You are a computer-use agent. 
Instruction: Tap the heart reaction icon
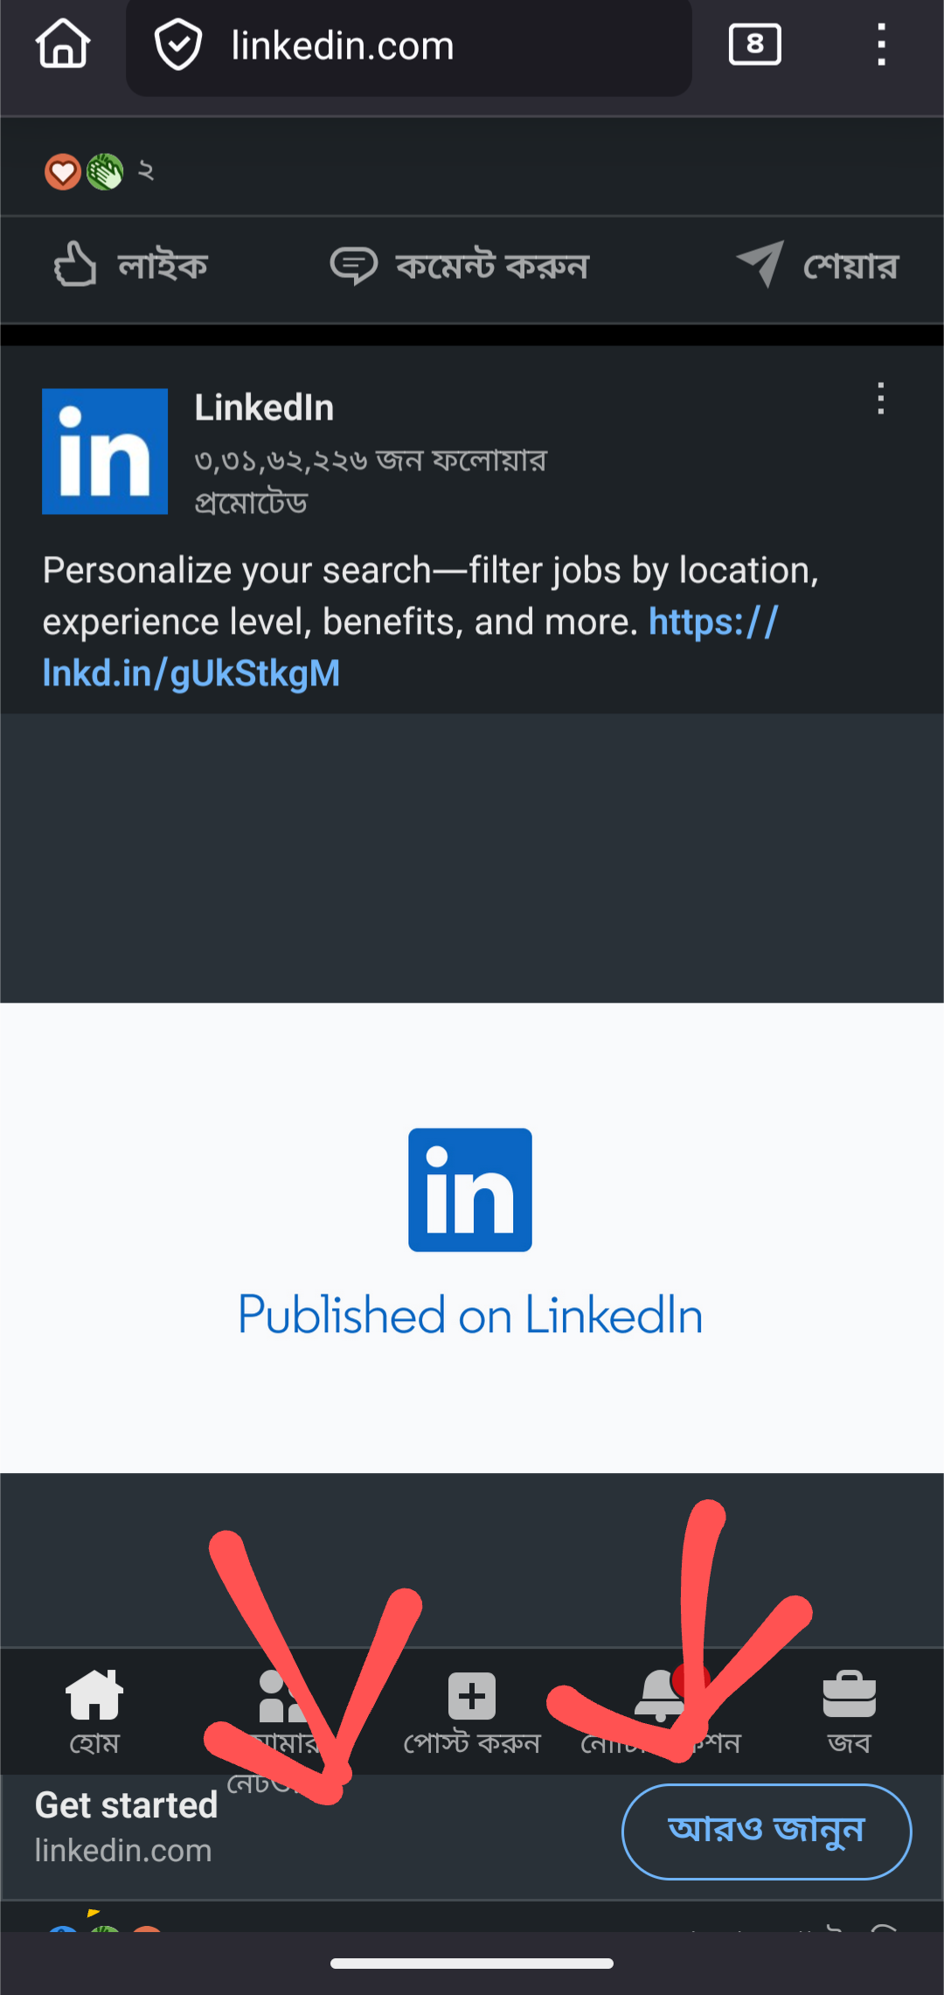pyautogui.click(x=63, y=171)
